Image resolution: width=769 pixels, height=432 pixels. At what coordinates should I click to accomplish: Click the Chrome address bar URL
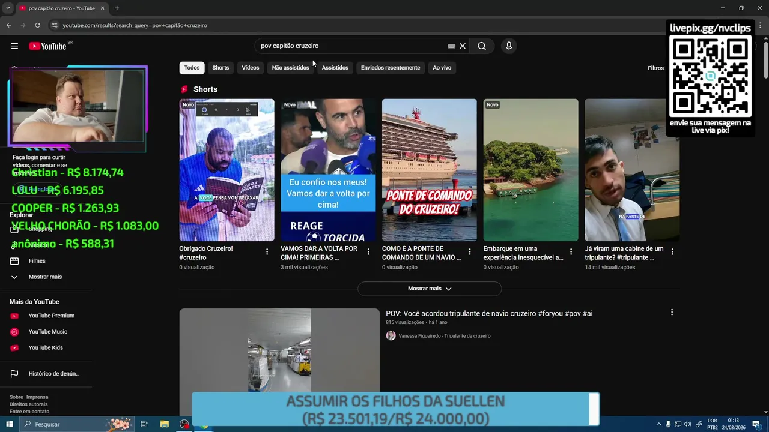coord(135,25)
